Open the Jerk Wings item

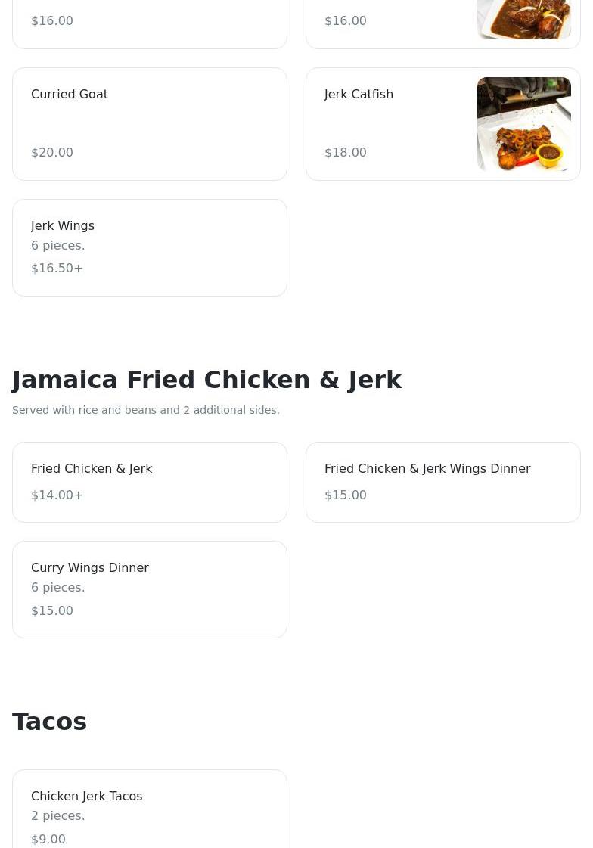pos(63,226)
